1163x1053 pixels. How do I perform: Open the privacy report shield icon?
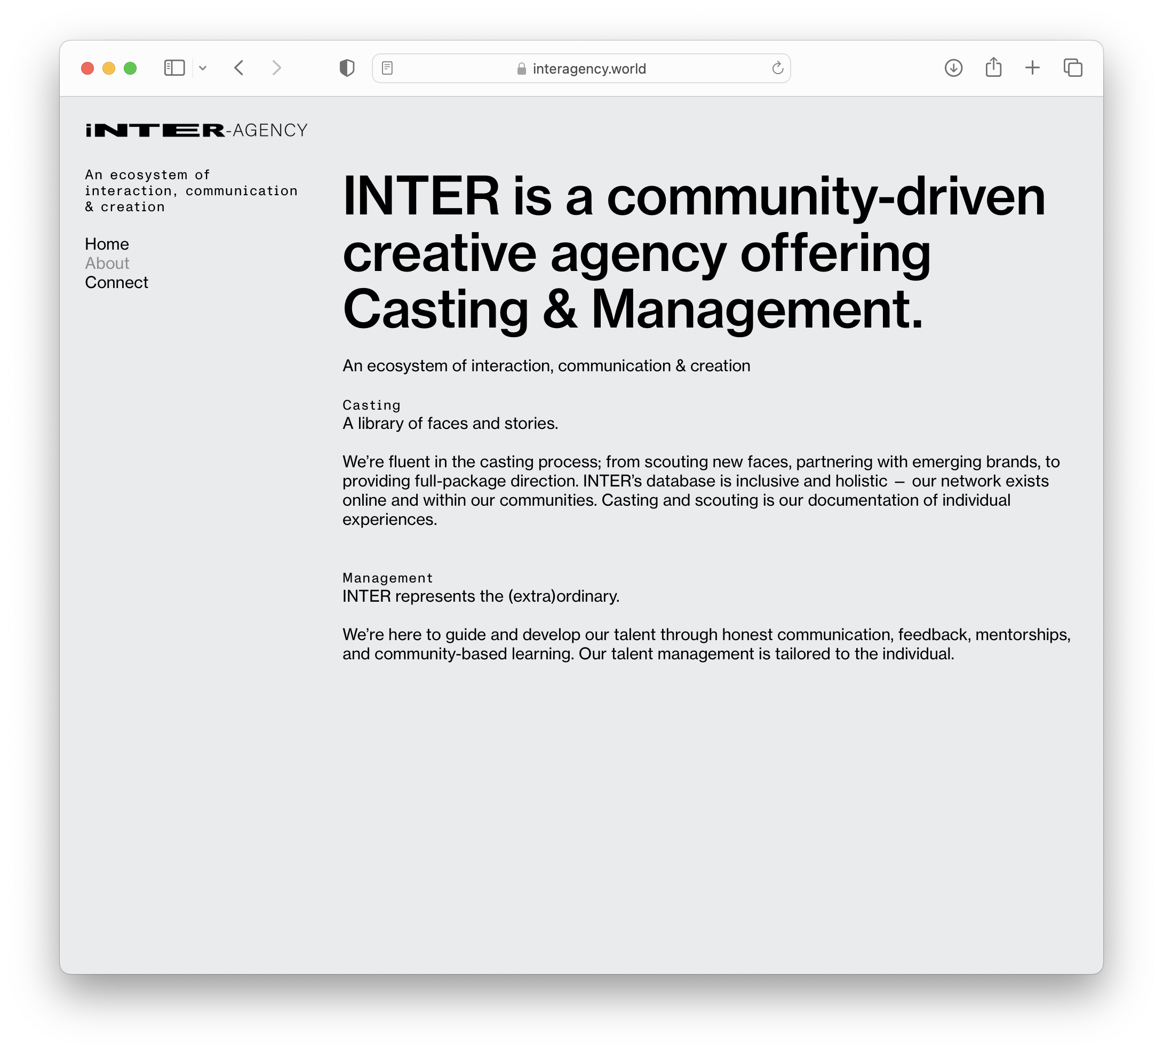click(x=347, y=68)
